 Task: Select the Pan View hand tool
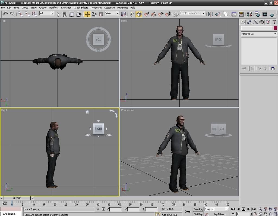click(x=266, y=214)
